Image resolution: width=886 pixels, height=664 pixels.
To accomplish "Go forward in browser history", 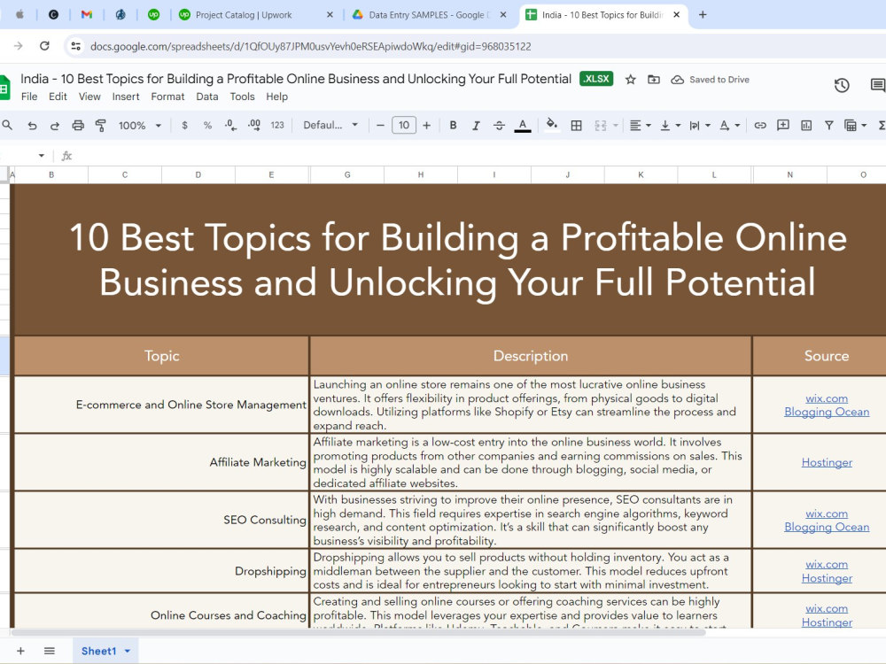I will point(18,46).
